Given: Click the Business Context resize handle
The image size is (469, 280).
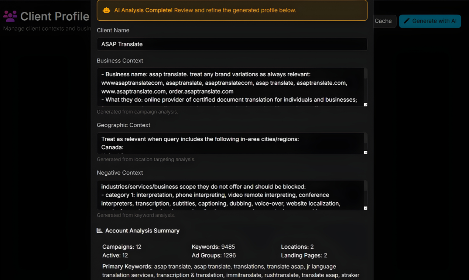Looking at the screenshot, I should tap(366, 105).
